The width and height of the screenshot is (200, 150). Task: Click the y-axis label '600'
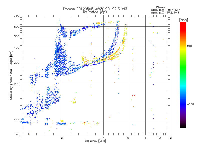[16, 27]
